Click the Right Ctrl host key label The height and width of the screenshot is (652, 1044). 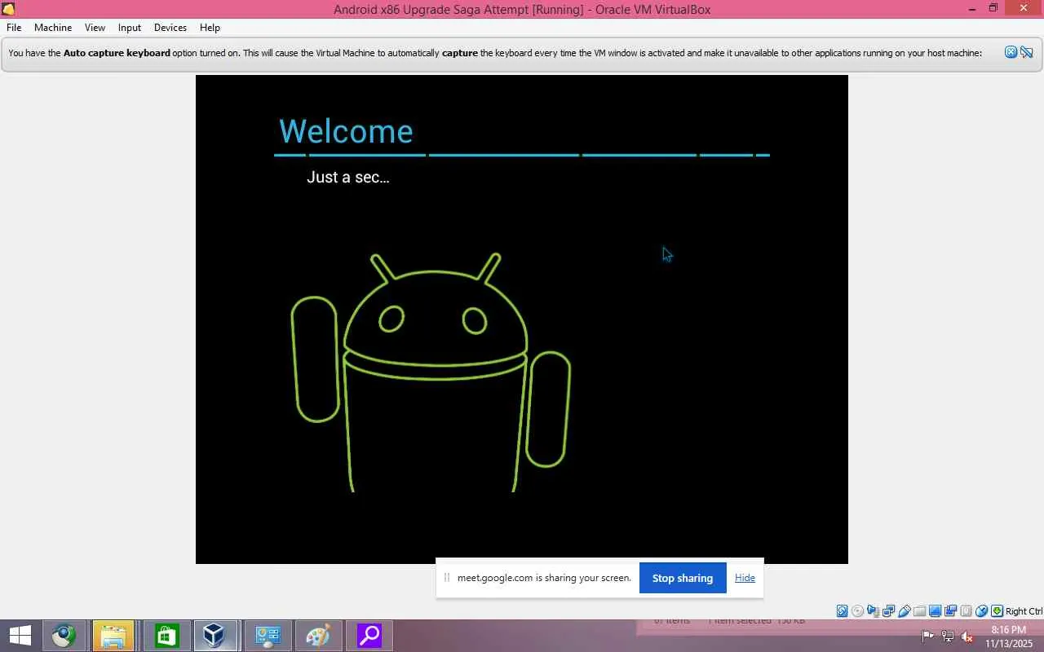click(1024, 611)
